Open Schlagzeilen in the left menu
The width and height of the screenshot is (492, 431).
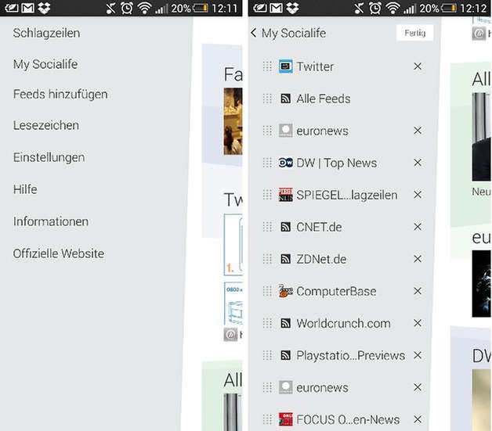46,33
